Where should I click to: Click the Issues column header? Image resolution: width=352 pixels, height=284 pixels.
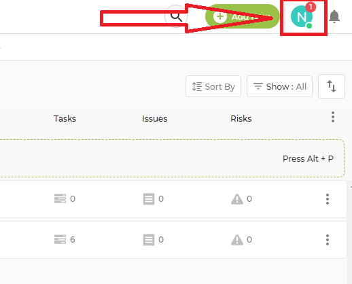[155, 119]
